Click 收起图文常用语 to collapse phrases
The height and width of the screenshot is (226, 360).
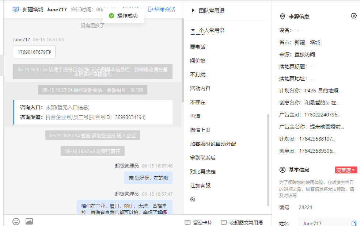coord(242,223)
